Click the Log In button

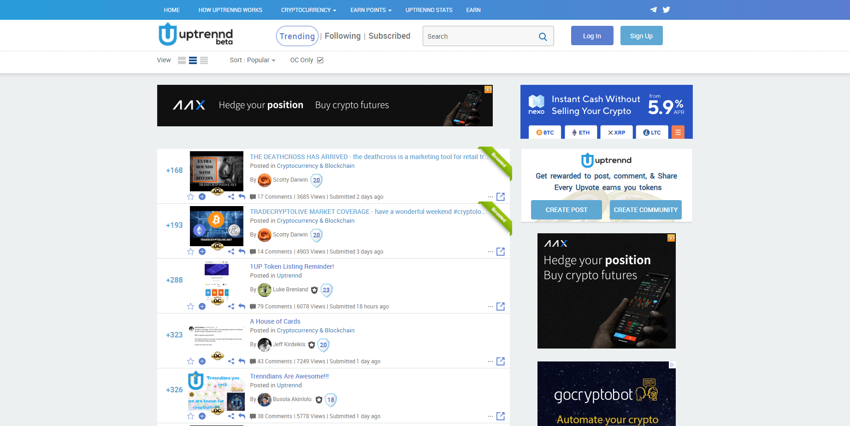(592, 35)
